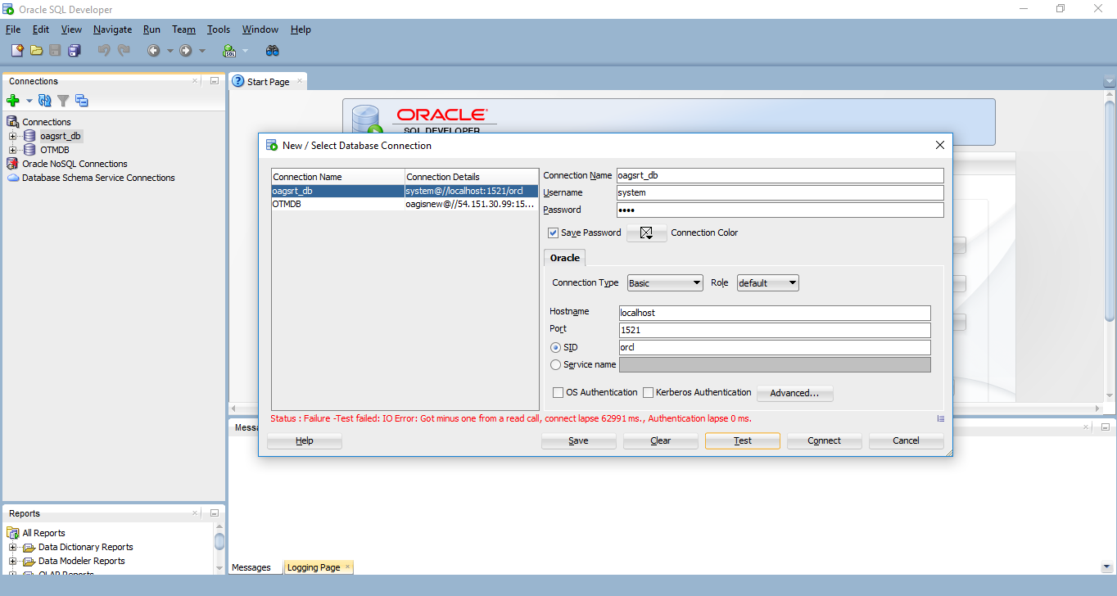Enable OS Authentication checkbox

tap(558, 393)
